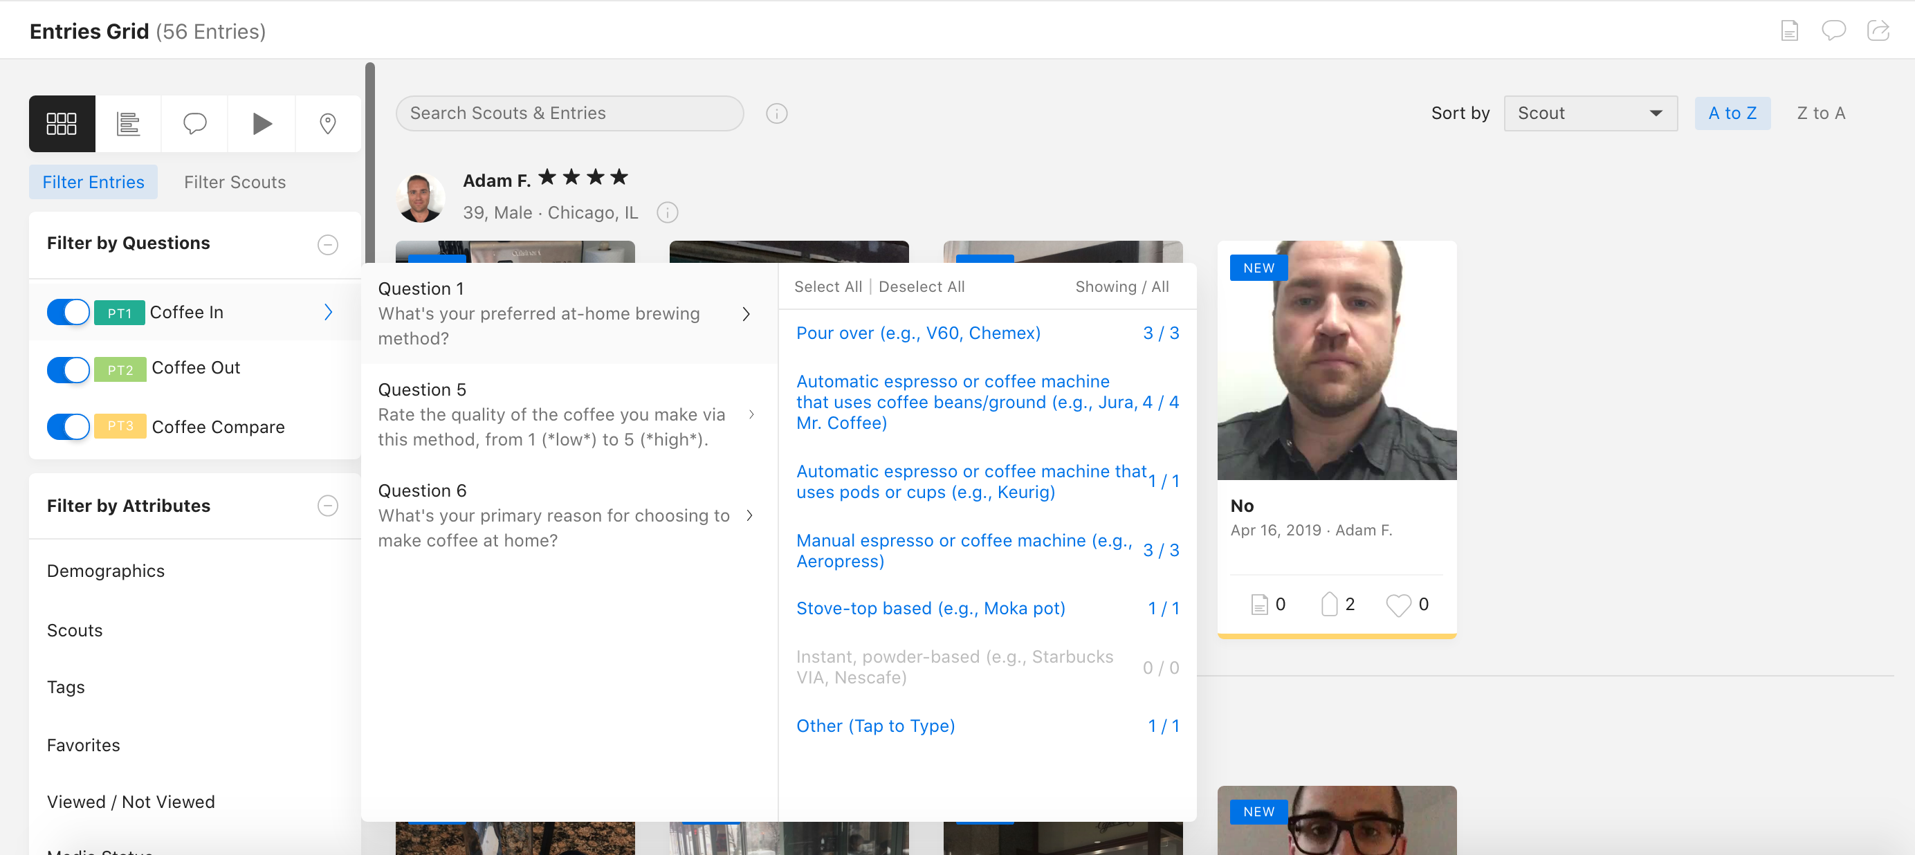Select the Other (Tap to Type) answer
This screenshot has height=855, width=1915.
click(x=987, y=726)
